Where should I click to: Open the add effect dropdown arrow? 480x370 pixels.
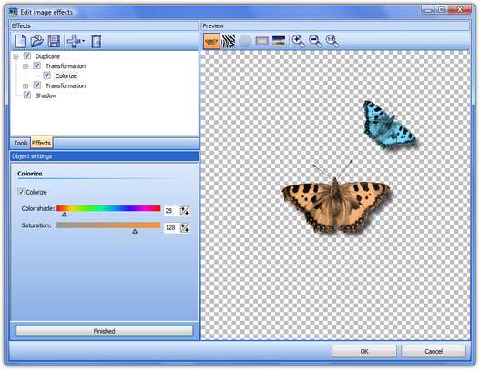[84, 41]
